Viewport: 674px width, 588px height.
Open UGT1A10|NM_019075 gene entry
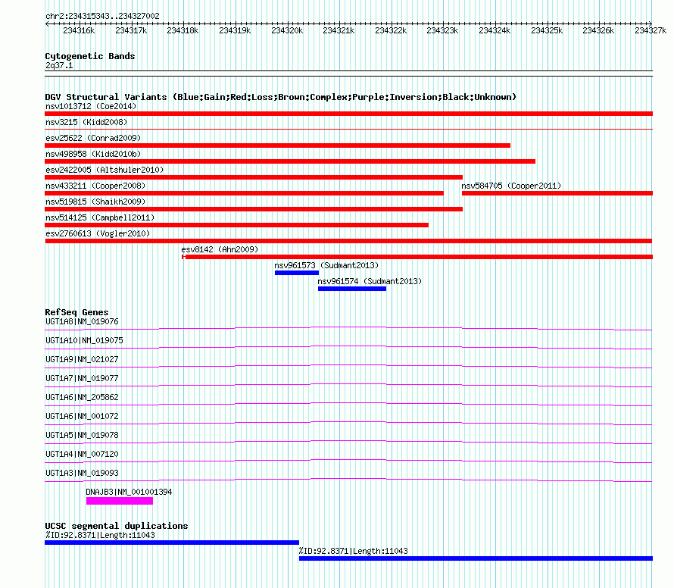[84, 341]
